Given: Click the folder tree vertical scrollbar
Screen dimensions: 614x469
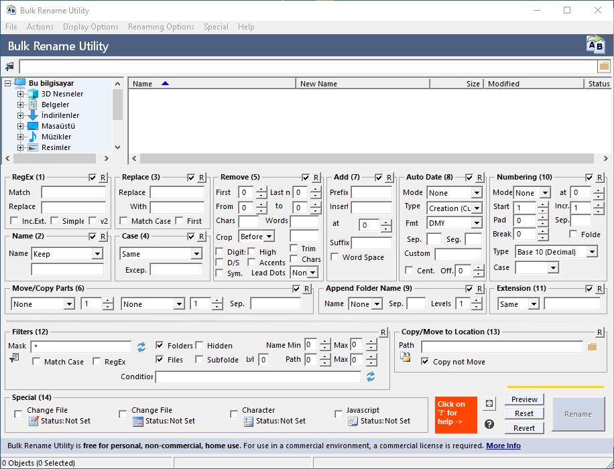Looking at the screenshot, I should coord(117,115).
